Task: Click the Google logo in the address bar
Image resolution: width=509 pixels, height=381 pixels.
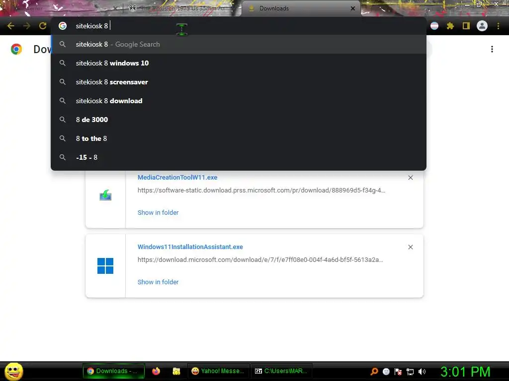Action: (63, 26)
